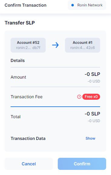Click the Confirm Transaction header title
The height and width of the screenshot is (175, 111).
(25, 5)
